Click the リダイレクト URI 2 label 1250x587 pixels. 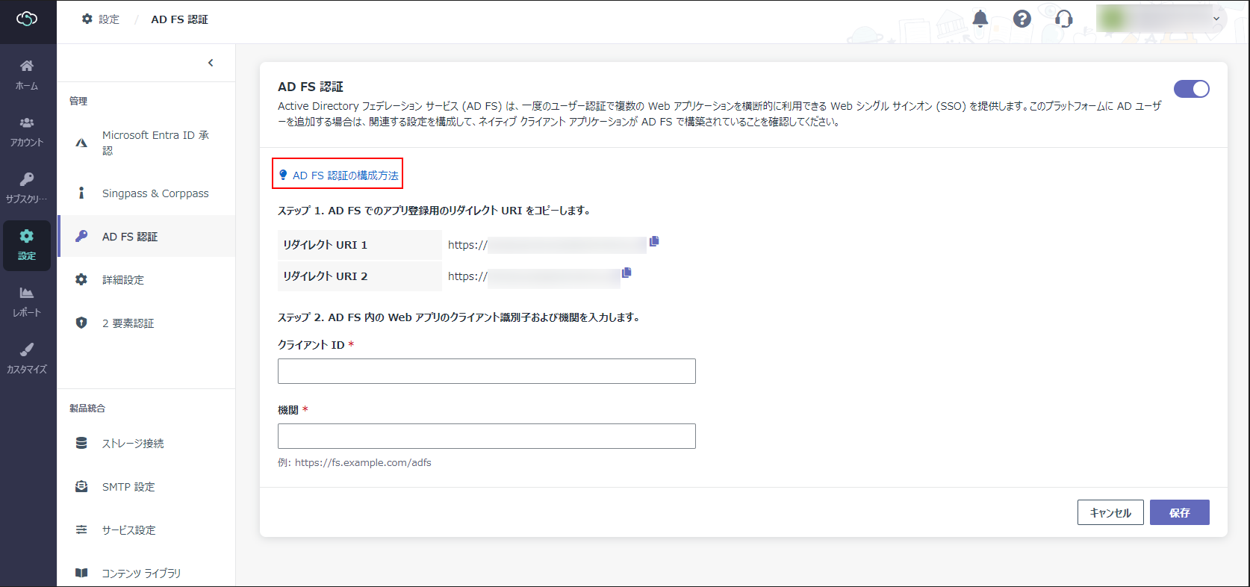coord(325,276)
